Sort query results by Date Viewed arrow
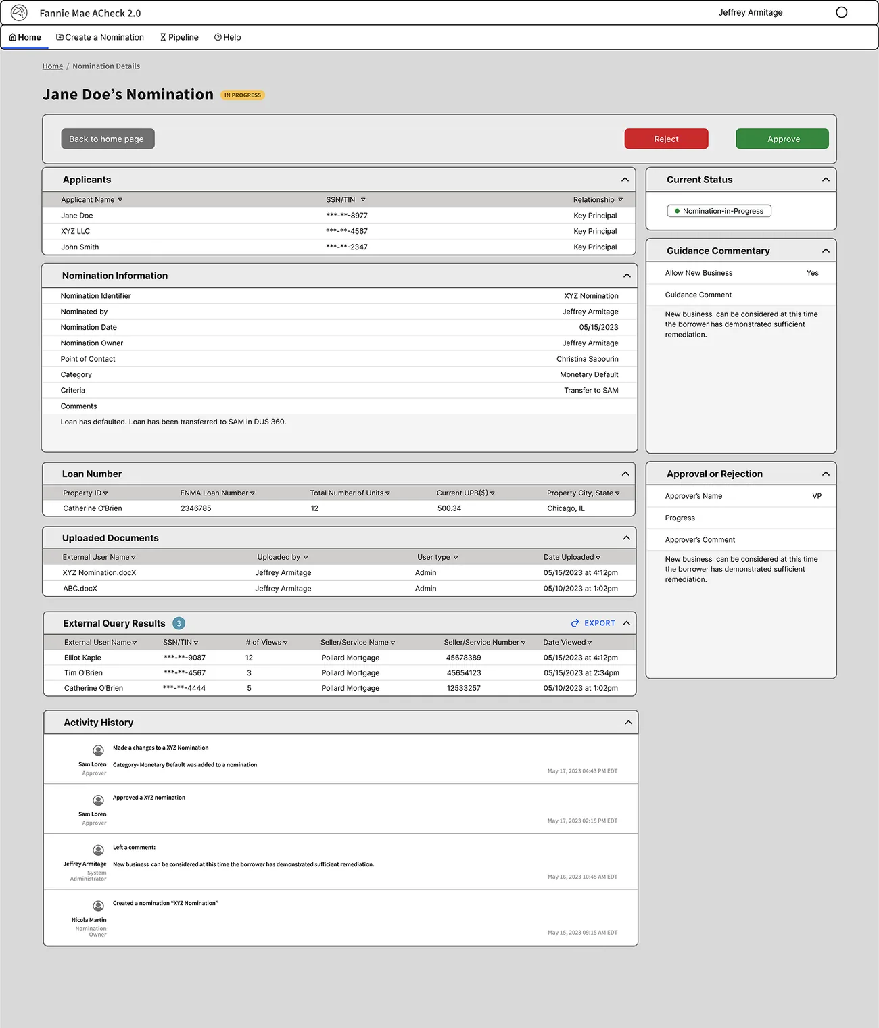 (x=589, y=643)
